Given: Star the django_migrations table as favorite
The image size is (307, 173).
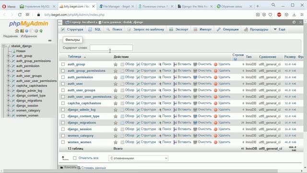Looking at the screenshot, I should coord(116,123).
